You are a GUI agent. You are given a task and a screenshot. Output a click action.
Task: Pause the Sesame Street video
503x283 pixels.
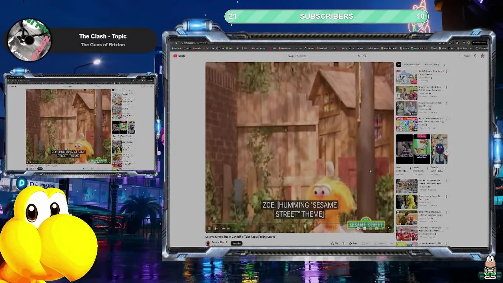point(209,228)
